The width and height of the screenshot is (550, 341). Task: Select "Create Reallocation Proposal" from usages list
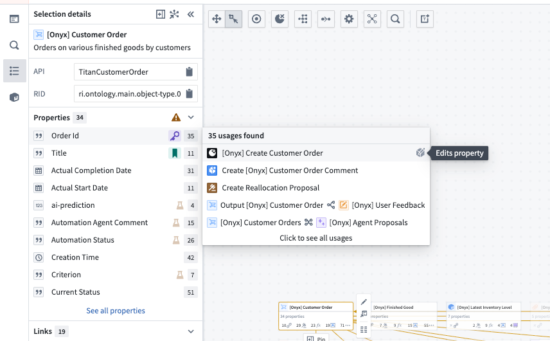(x=271, y=188)
